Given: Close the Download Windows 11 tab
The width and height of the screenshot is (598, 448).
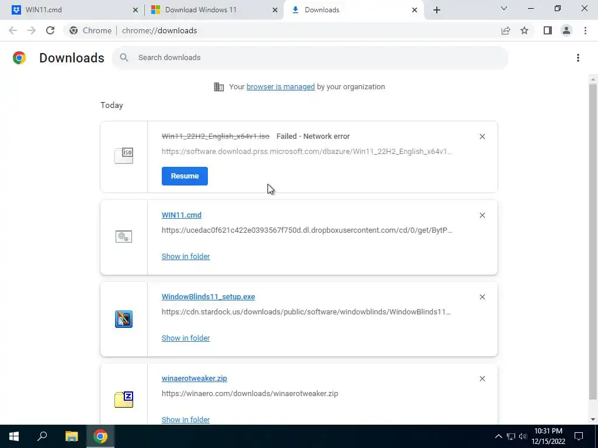Looking at the screenshot, I should (274, 10).
